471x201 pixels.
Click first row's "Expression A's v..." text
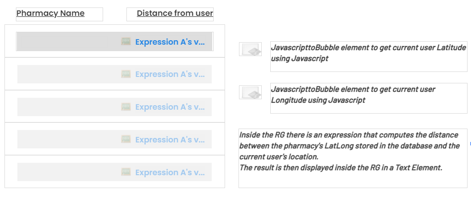coord(170,42)
